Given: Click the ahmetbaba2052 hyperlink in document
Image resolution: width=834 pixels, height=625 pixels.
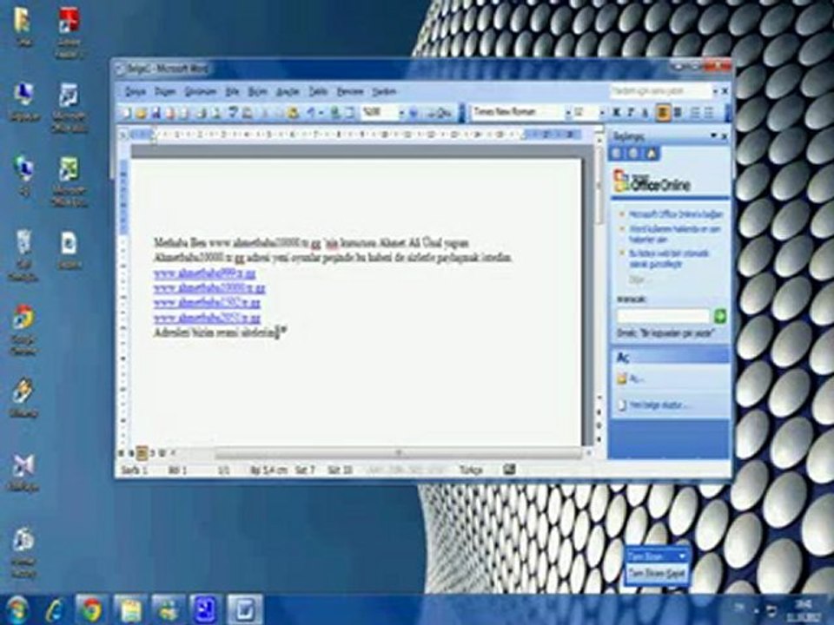Looking at the screenshot, I should point(207,318).
